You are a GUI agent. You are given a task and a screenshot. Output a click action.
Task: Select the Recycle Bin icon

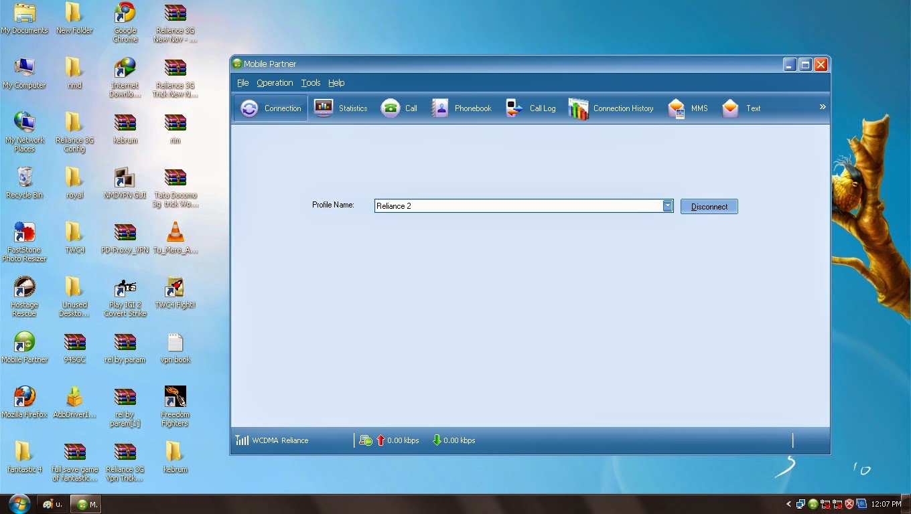point(25,183)
